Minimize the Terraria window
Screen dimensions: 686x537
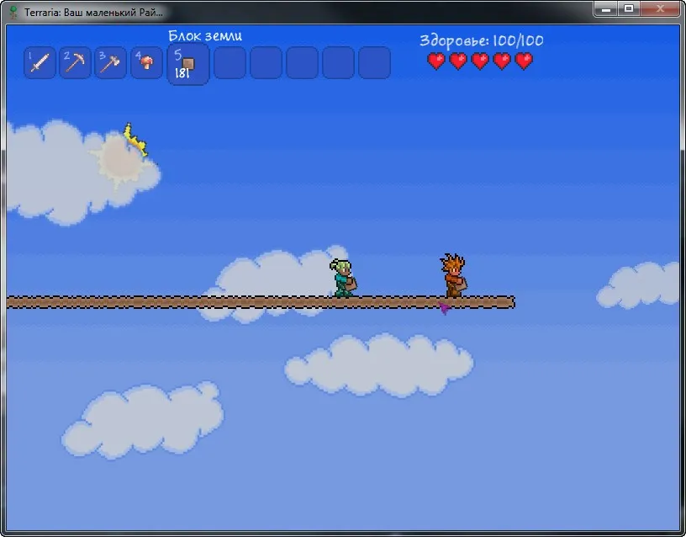tap(606, 8)
